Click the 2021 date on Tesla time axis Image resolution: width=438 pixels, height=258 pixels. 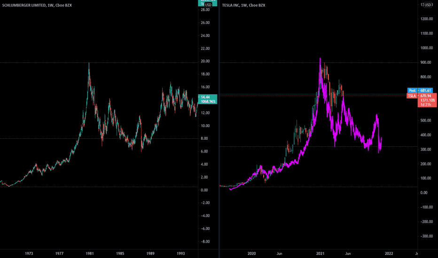point(320,253)
